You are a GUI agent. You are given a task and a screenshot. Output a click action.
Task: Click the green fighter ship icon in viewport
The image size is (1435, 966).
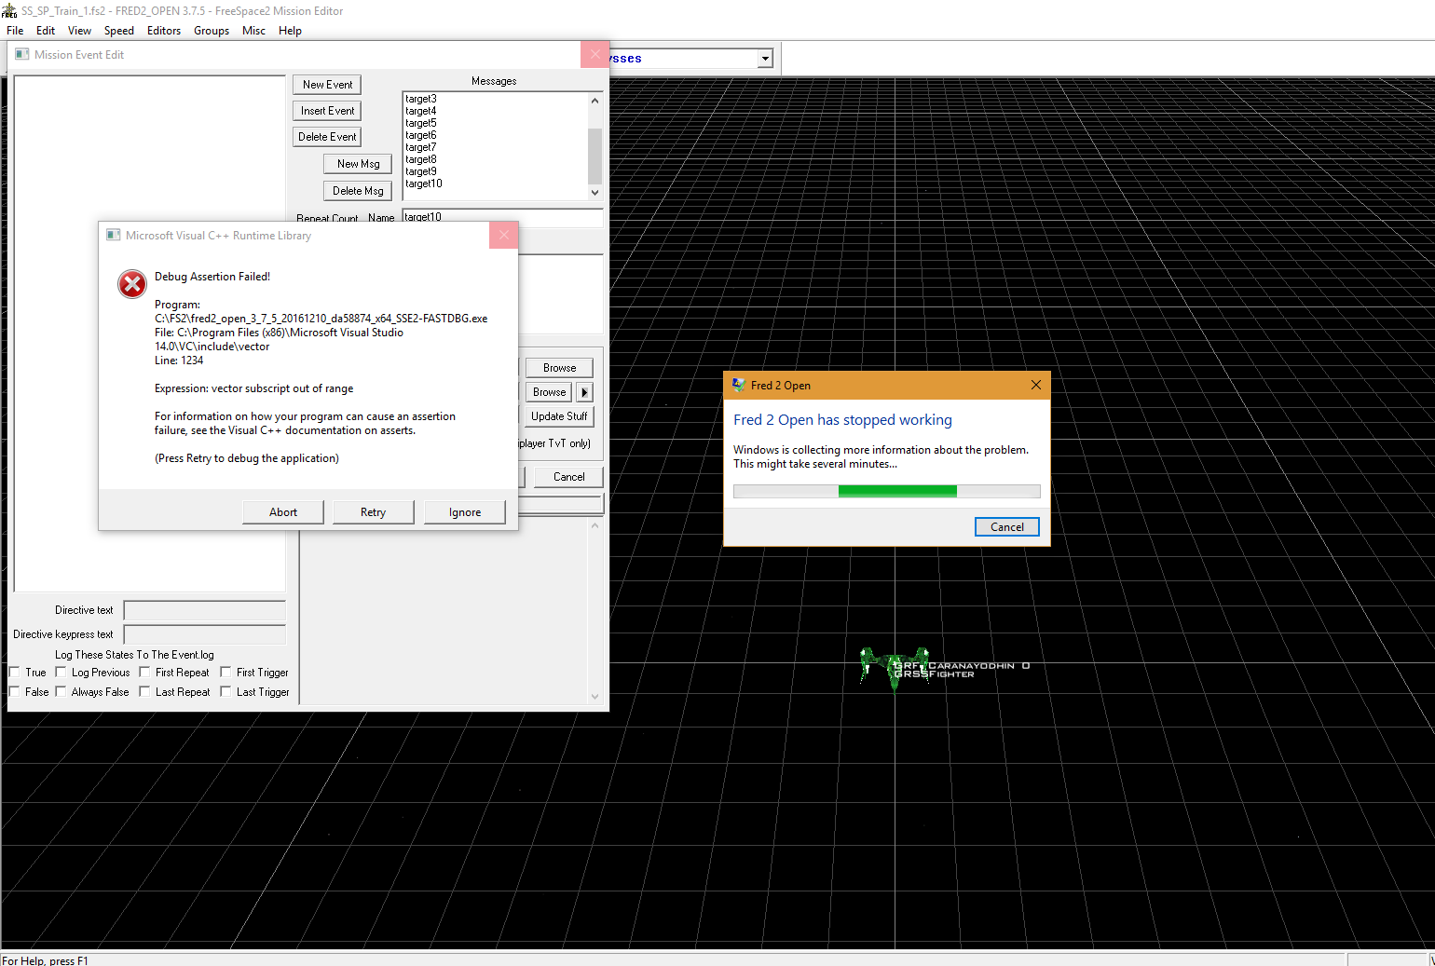[x=892, y=667]
